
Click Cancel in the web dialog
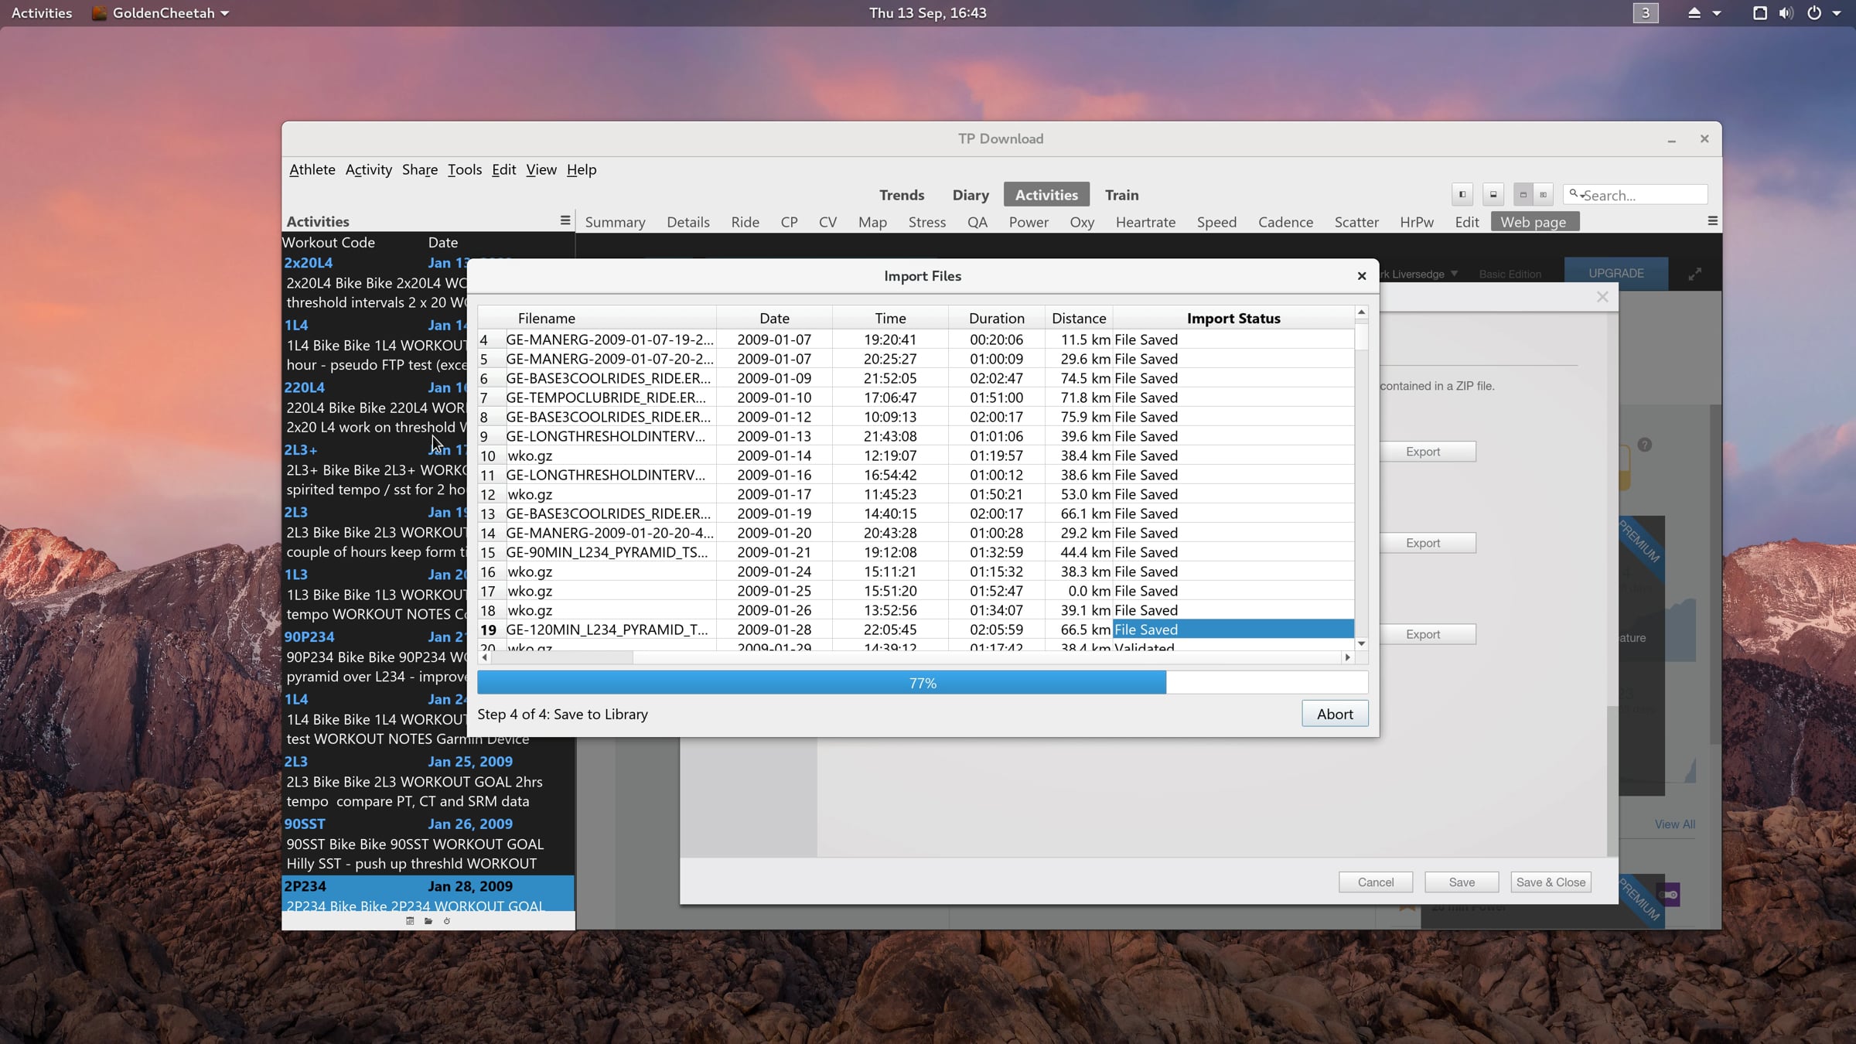point(1376,882)
